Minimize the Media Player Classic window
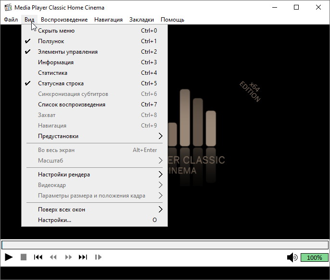Image resolution: width=330 pixels, height=280 pixels. click(275, 7)
